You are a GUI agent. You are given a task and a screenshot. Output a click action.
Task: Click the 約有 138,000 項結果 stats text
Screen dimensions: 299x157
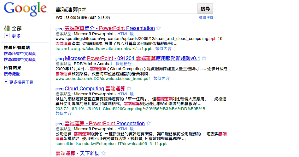point(83,18)
